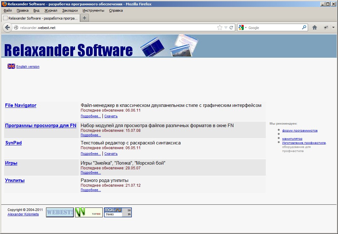Click text Последнее обновление: 21.07.12
338x234 pixels.
[111, 185]
